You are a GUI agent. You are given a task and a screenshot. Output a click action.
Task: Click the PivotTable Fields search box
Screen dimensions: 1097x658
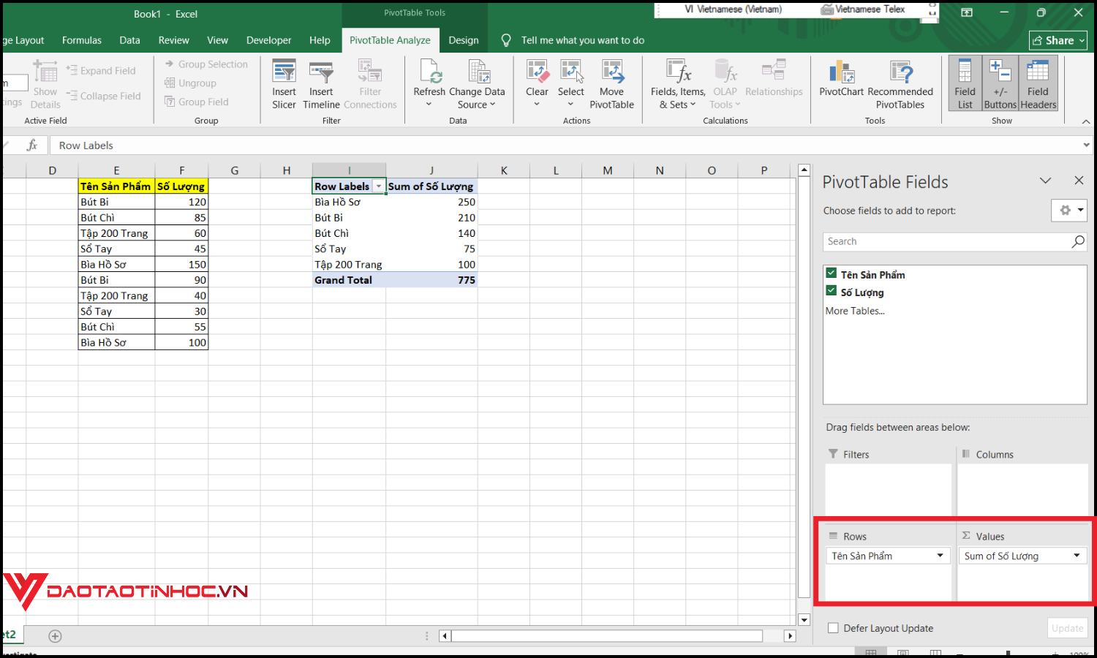point(943,241)
